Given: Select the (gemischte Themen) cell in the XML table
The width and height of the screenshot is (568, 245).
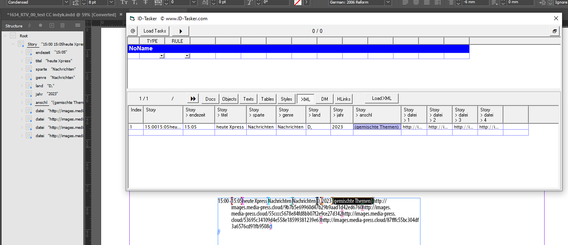Looking at the screenshot, I should tap(377, 127).
